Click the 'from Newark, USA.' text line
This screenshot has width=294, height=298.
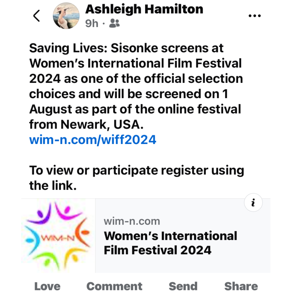click(x=86, y=125)
